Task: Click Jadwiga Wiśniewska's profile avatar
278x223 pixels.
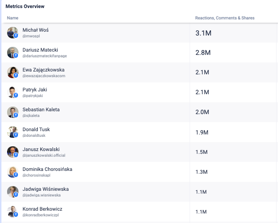Action: [x=13, y=192]
